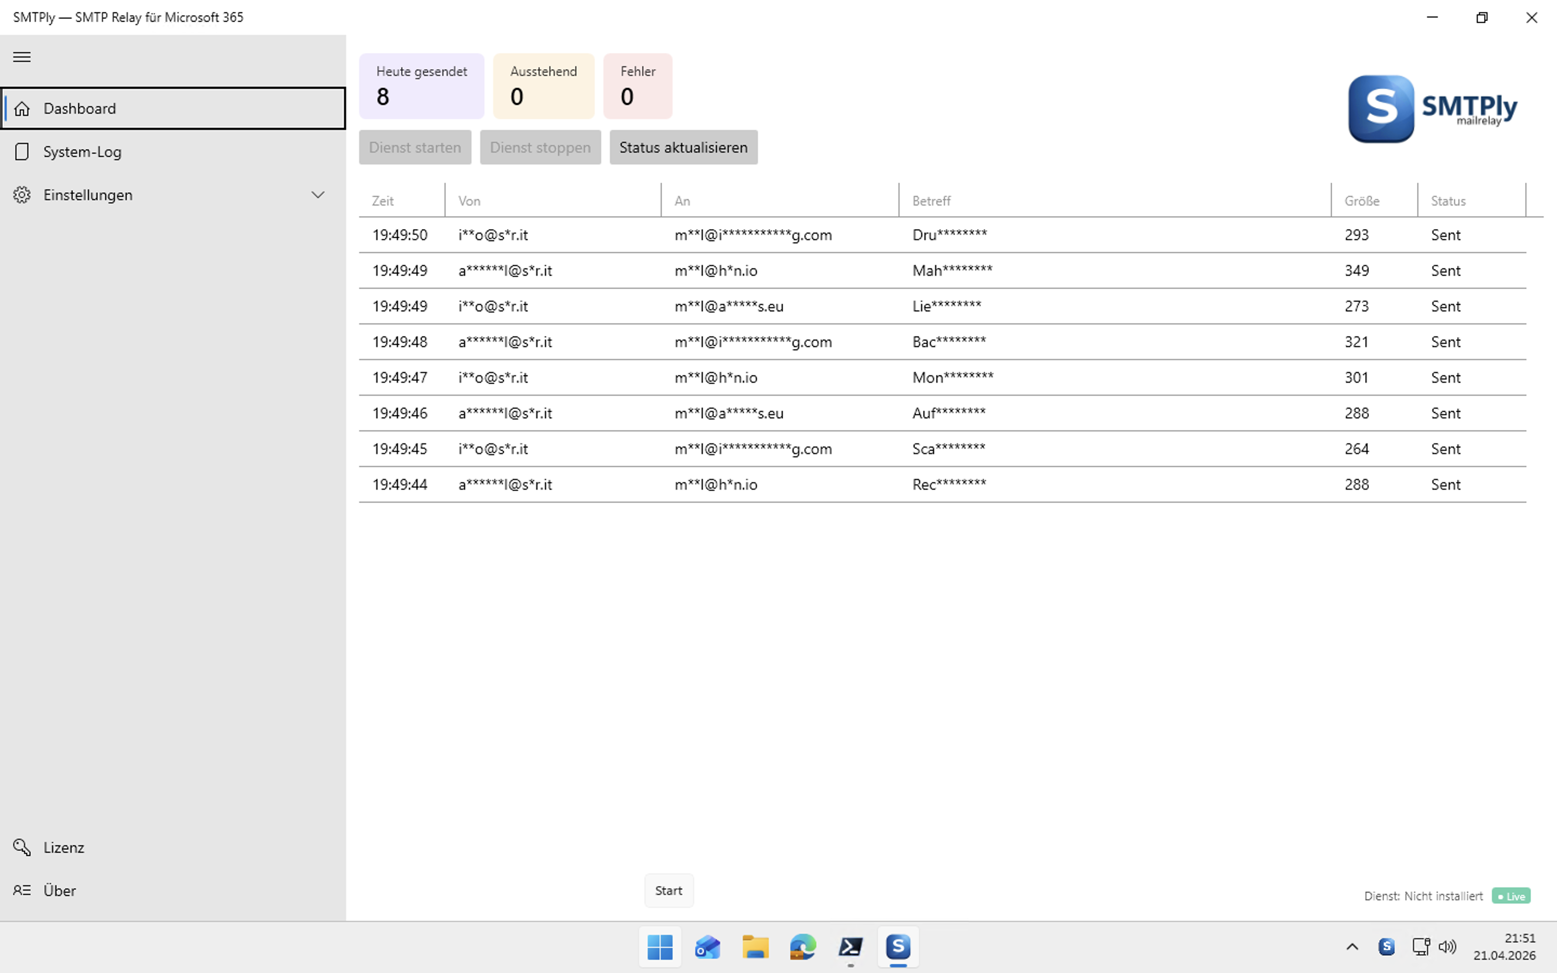Click the Einstellungen gear icon
Screen dimensions: 1557x973
22,195
